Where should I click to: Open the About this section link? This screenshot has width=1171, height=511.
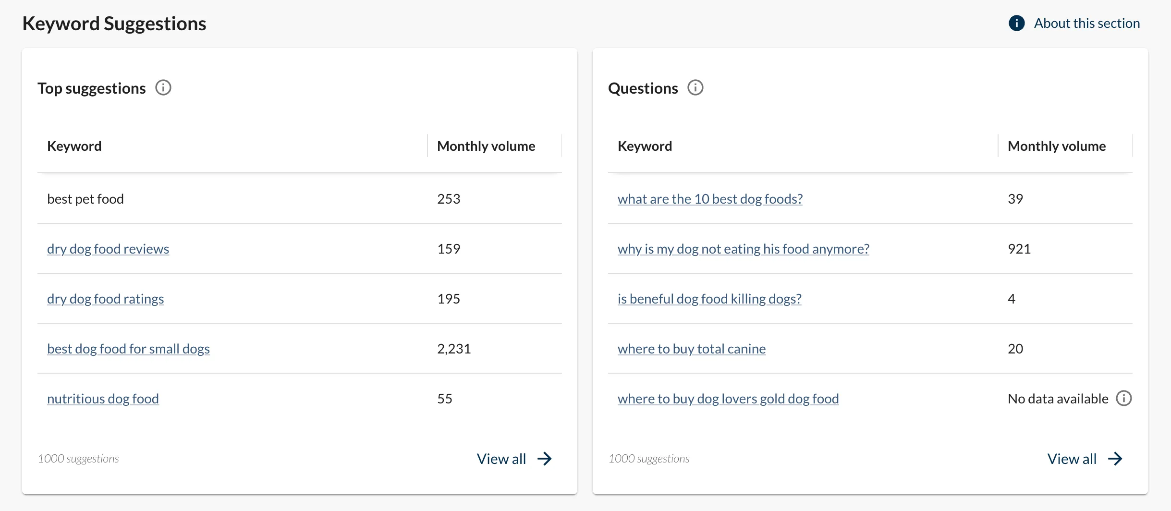click(x=1086, y=23)
